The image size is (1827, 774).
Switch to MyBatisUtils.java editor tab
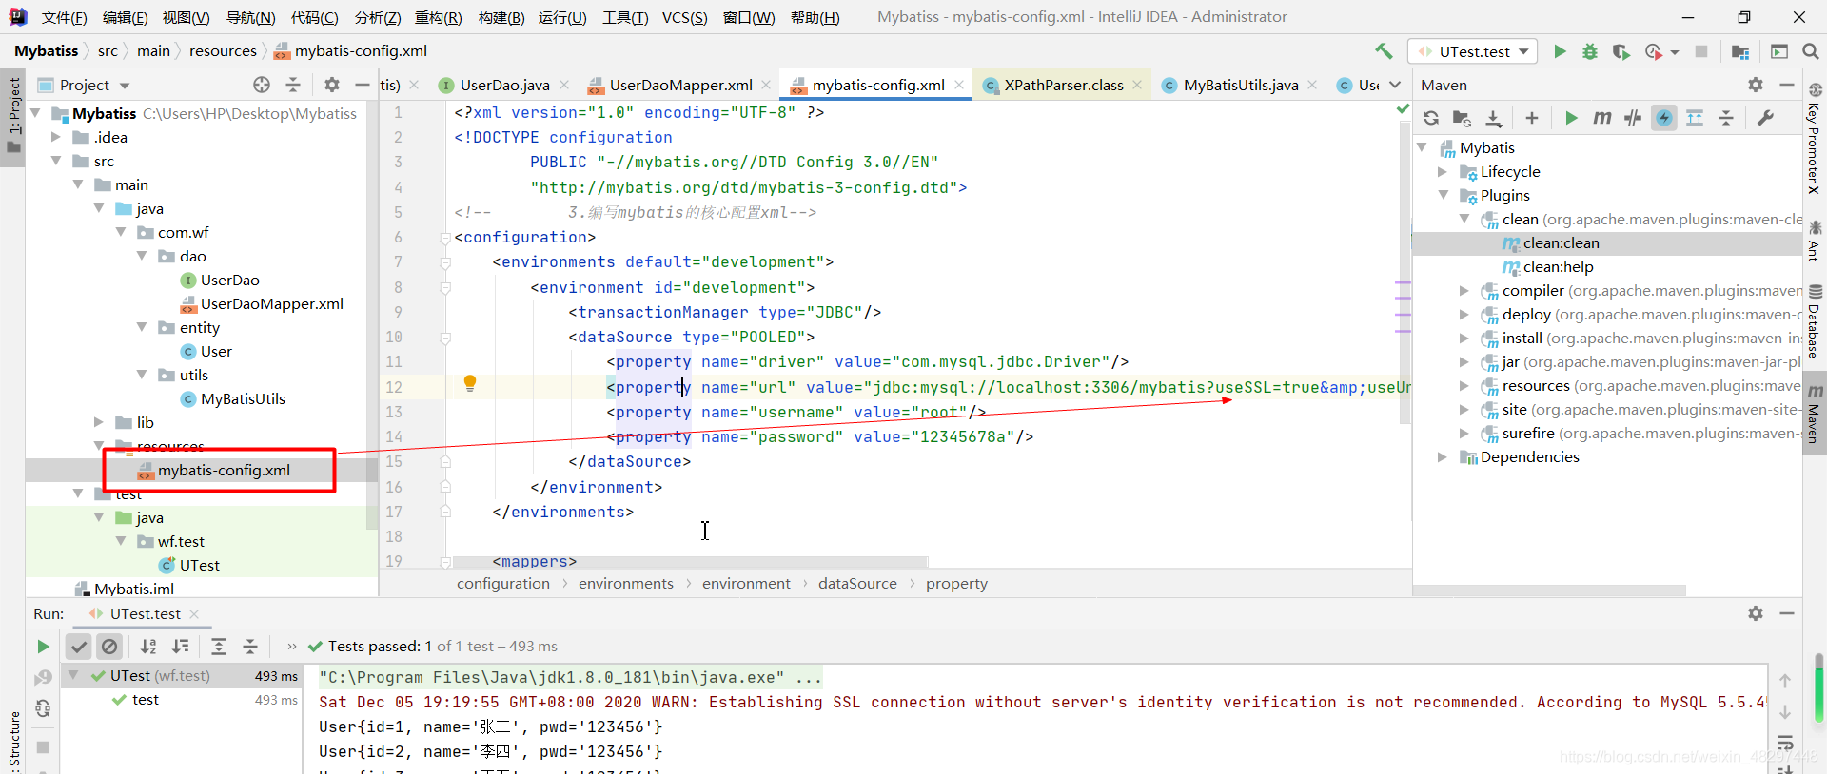coord(1241,85)
